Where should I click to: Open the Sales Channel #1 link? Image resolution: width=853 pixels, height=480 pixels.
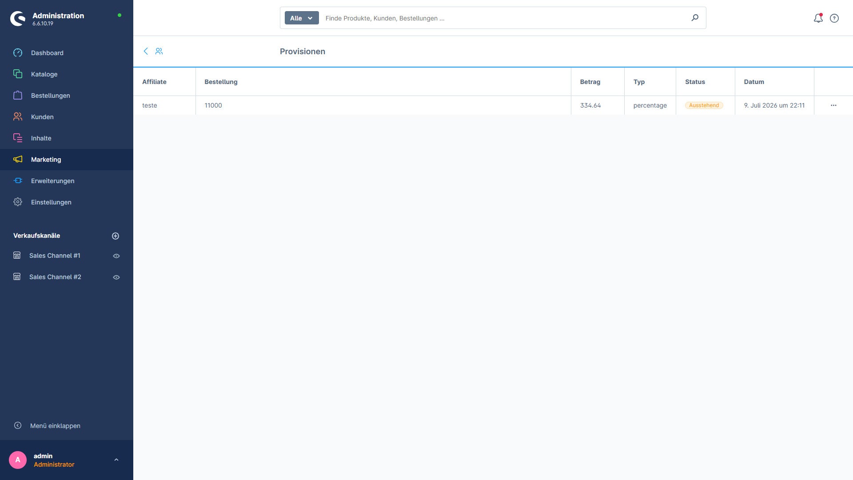55,256
